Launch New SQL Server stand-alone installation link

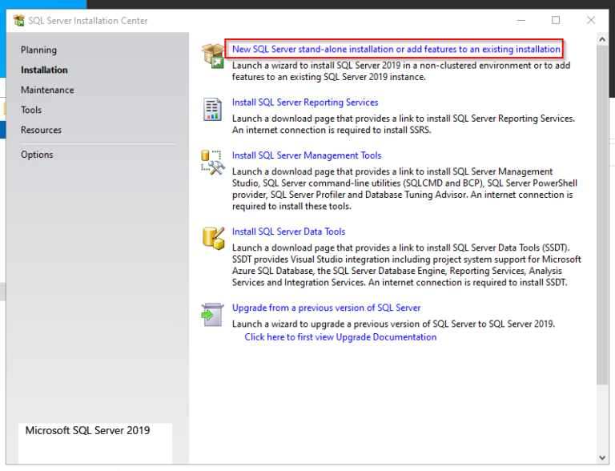point(396,50)
